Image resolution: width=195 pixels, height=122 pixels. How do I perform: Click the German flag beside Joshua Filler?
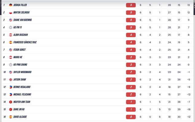click(x=11, y=5)
